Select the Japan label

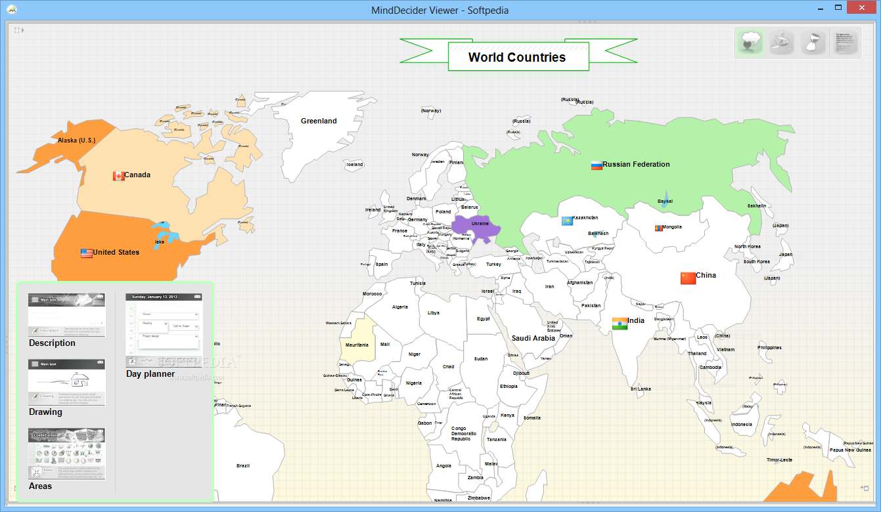[786, 254]
